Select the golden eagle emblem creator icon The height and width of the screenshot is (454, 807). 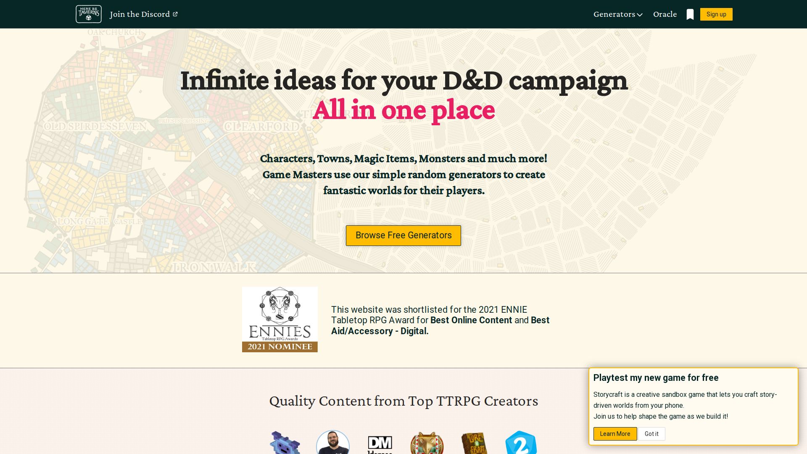pos(427,443)
